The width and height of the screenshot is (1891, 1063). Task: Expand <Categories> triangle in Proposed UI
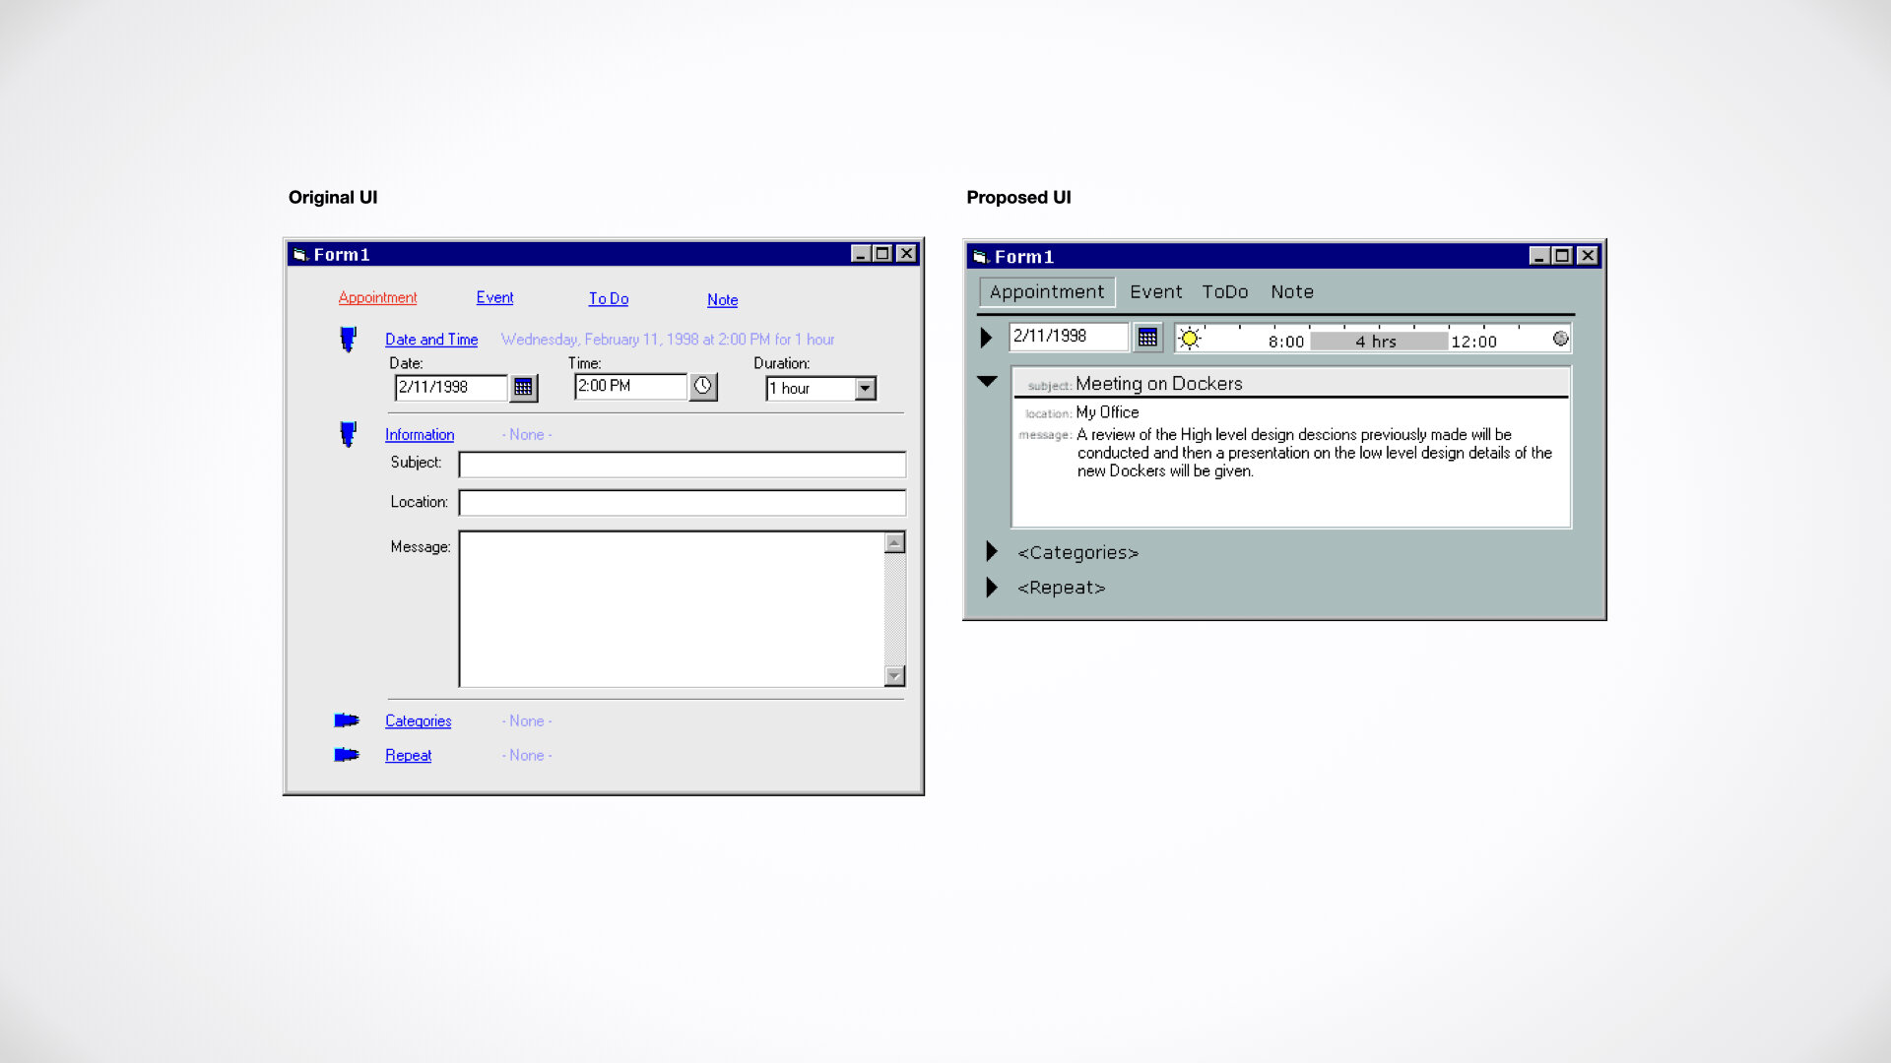992,551
